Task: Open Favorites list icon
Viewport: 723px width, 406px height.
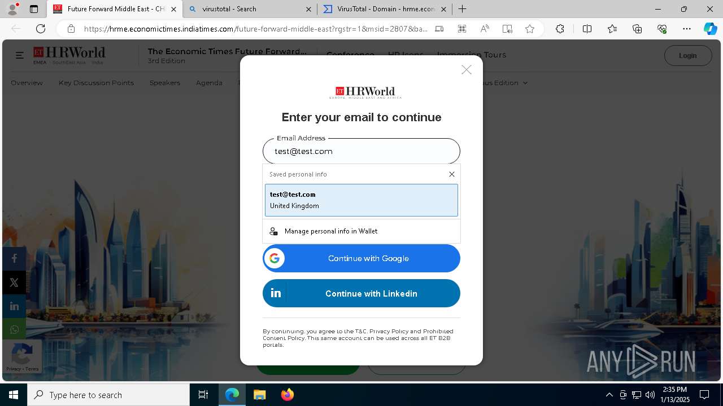Action: pos(612,29)
